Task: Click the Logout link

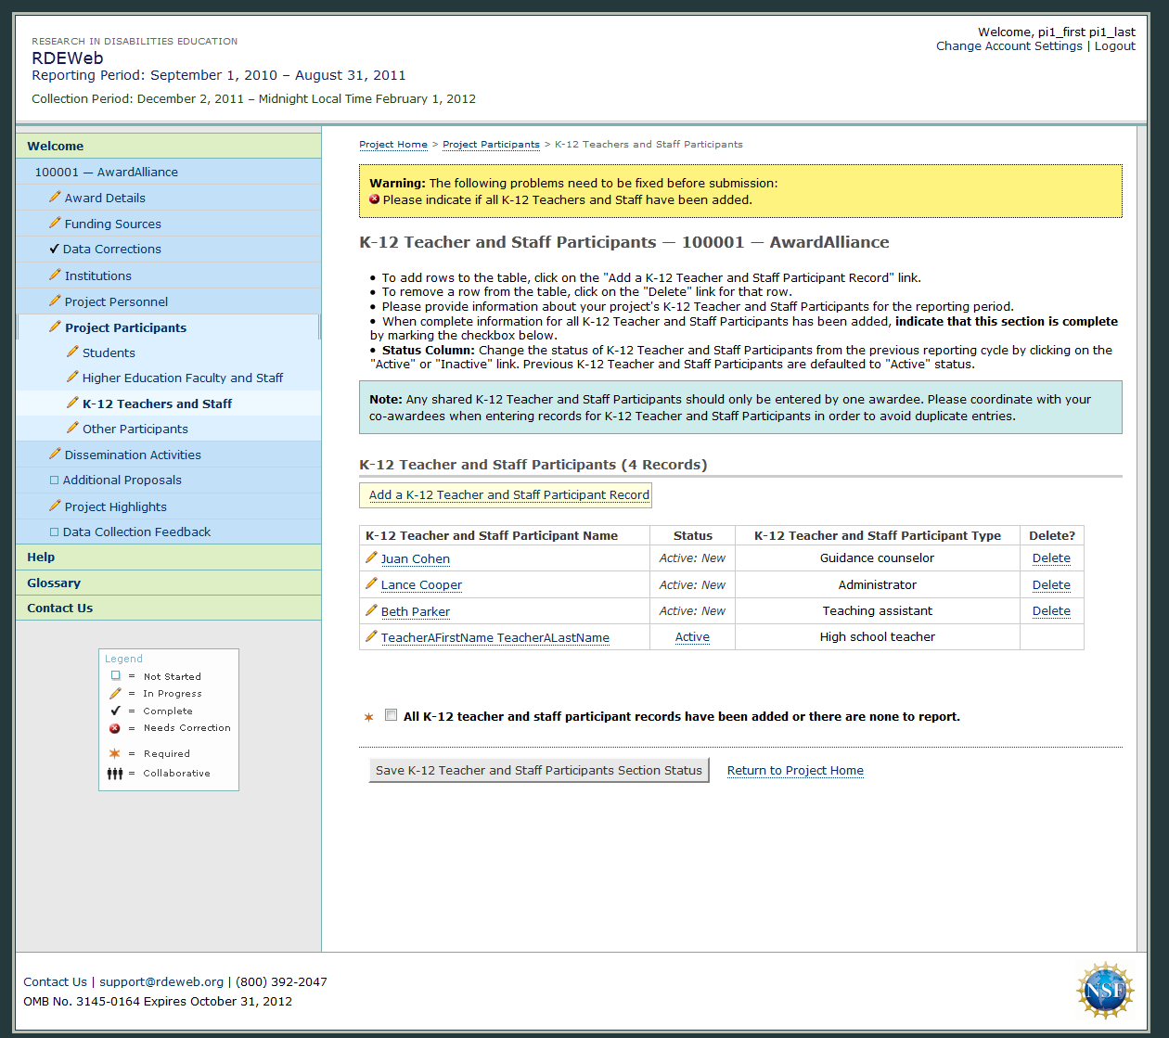Action: point(1114,45)
